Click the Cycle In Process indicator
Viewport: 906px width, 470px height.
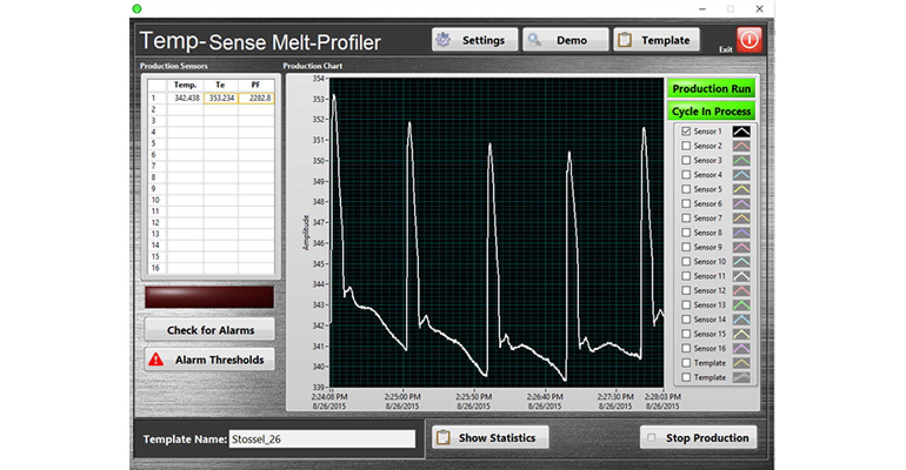(x=711, y=112)
